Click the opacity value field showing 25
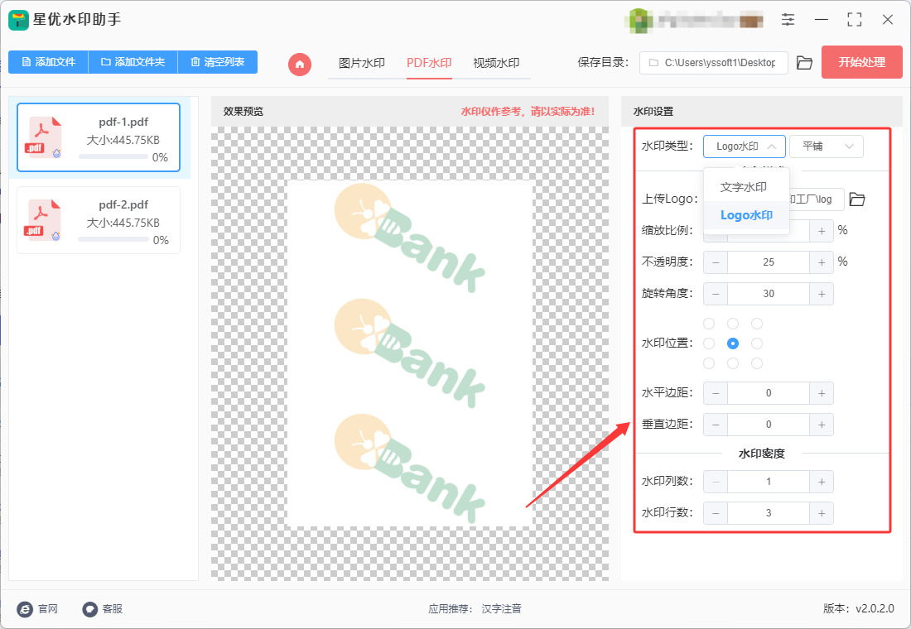Image resolution: width=911 pixels, height=629 pixels. point(769,262)
